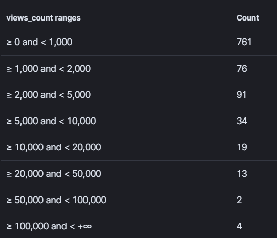Image resolution: width=277 pixels, height=238 pixels.
Task: Select the ≥ 1,000 and < 2,000 range
Action: tap(49, 69)
